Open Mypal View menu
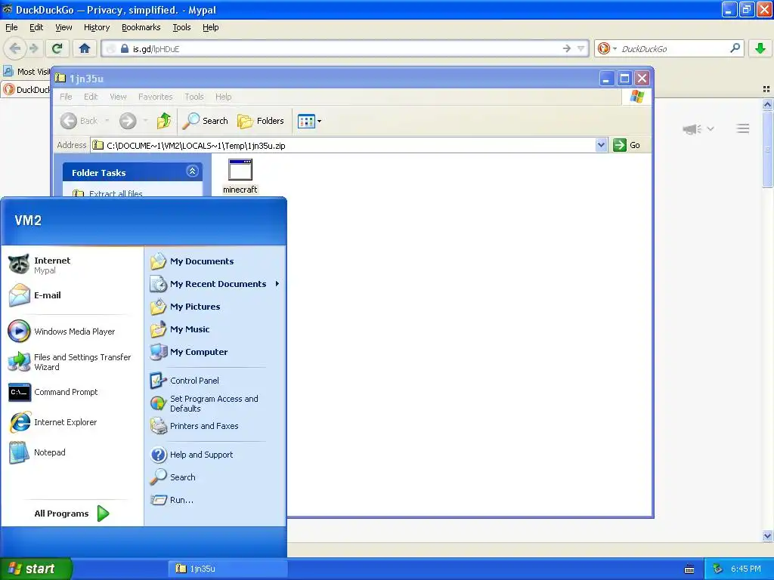 [63, 27]
